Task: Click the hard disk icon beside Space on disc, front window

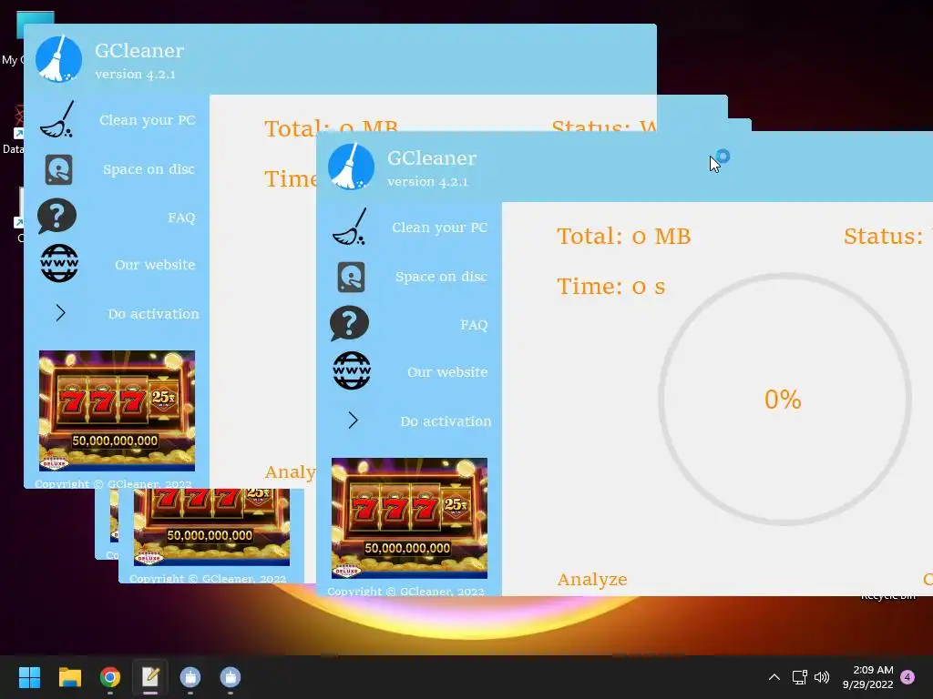Action: (351, 277)
